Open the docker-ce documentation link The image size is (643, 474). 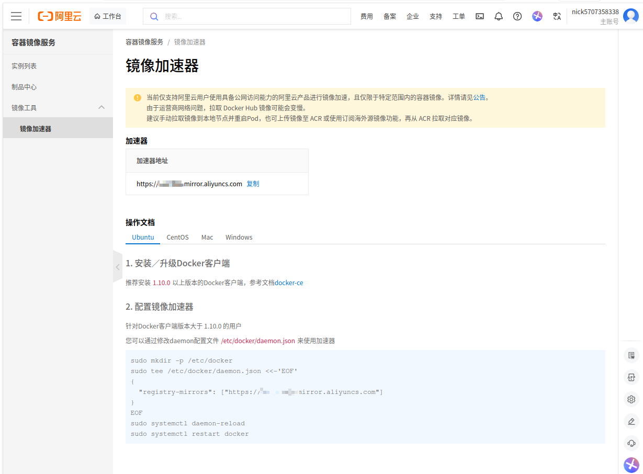pyautogui.click(x=289, y=283)
